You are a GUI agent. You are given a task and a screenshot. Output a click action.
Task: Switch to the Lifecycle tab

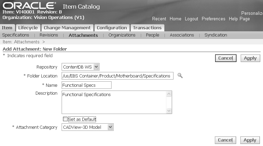[x=28, y=28]
